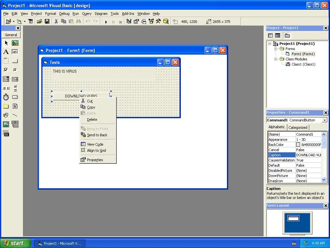This screenshot has width=330, height=248.
Task: Switch to the Categorized properties tab
Action: pyautogui.click(x=298, y=127)
